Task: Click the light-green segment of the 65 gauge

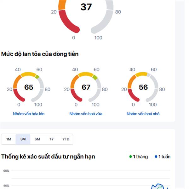Action: [37, 77]
